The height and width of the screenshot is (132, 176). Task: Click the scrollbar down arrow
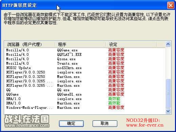click(x=168, y=111)
